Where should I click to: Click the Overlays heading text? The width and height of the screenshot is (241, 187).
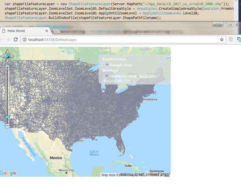point(110,71)
